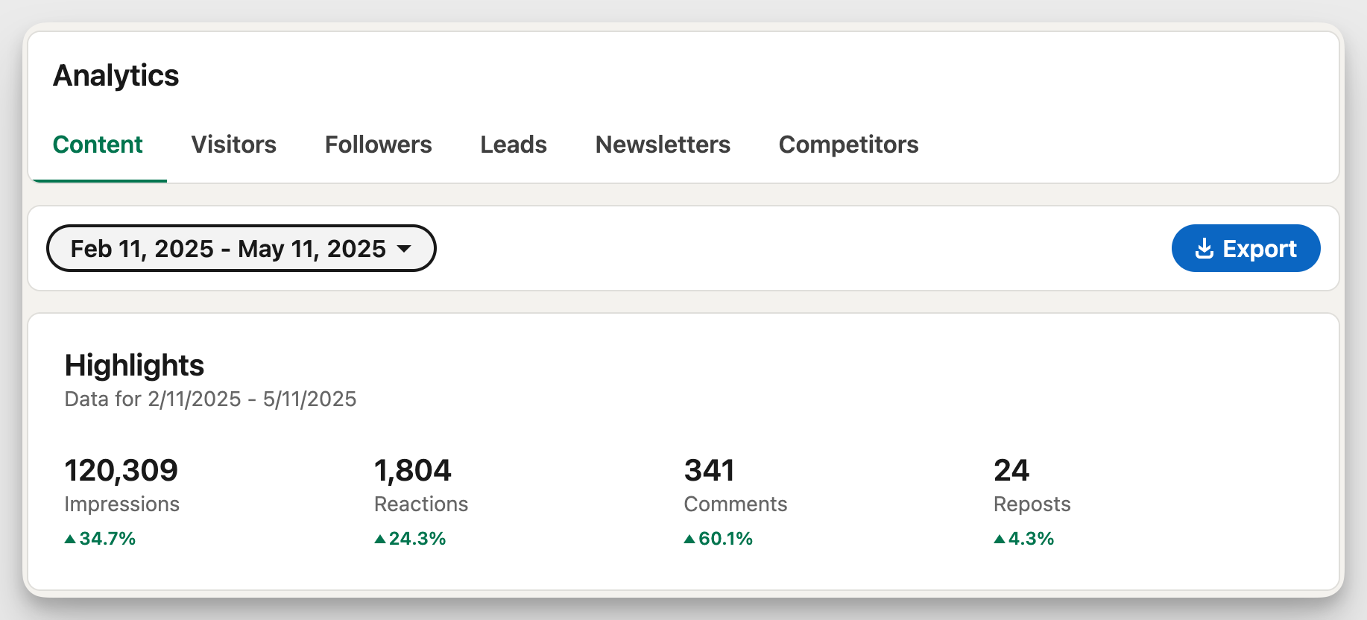The width and height of the screenshot is (1367, 620).
Task: Select the Content tab
Action: click(98, 145)
